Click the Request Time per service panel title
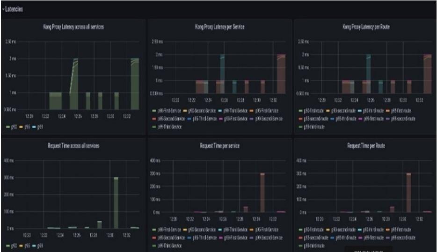This screenshot has height=252, width=437. [x=219, y=145]
